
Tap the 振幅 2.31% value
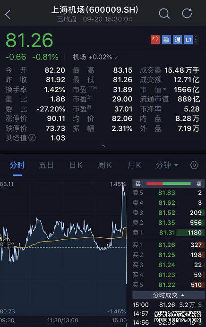(x=122, y=128)
